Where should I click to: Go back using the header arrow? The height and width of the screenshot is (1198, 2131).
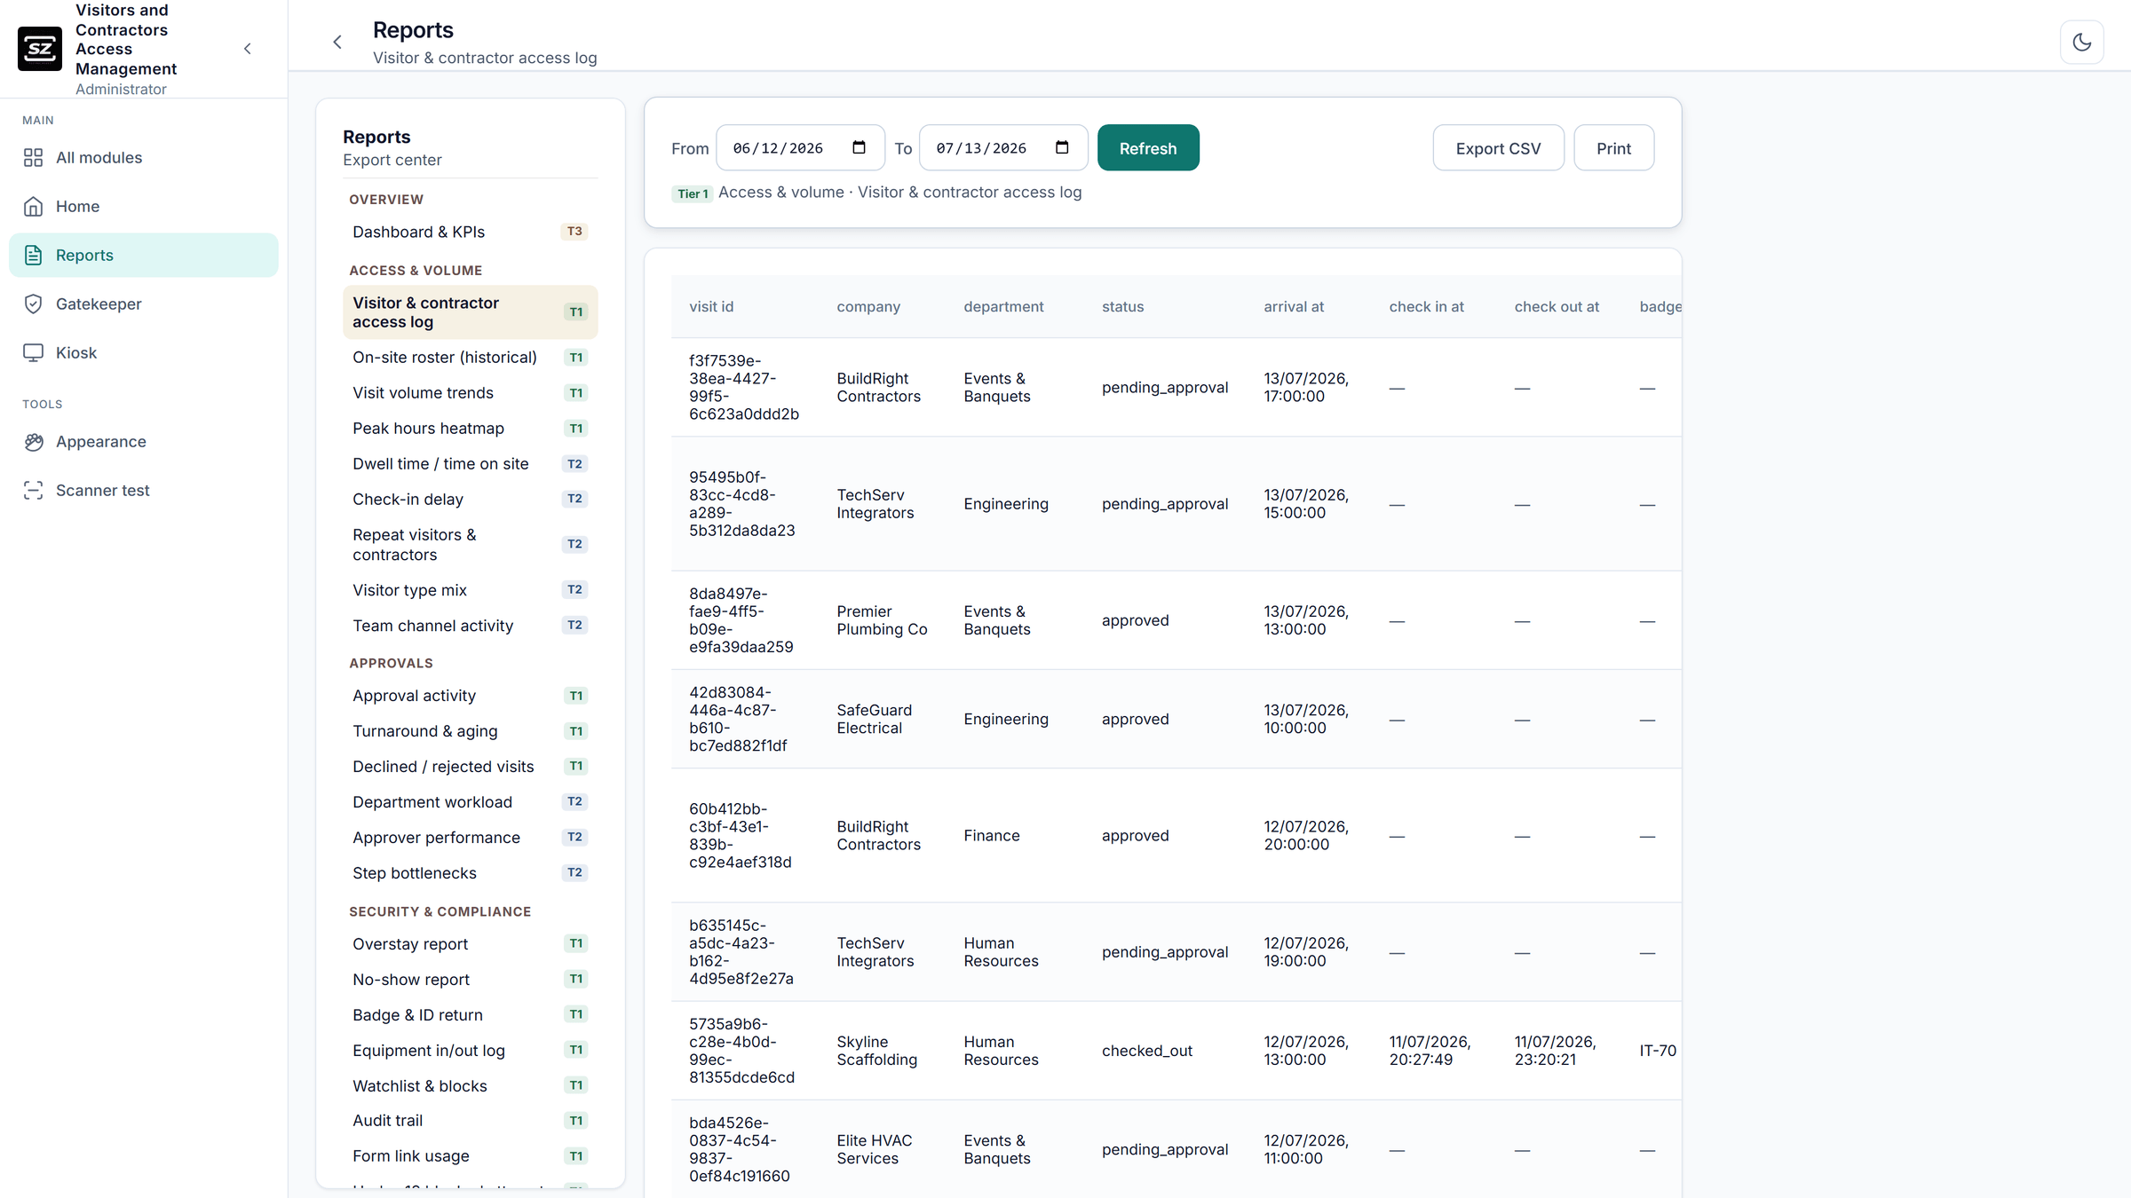(337, 42)
